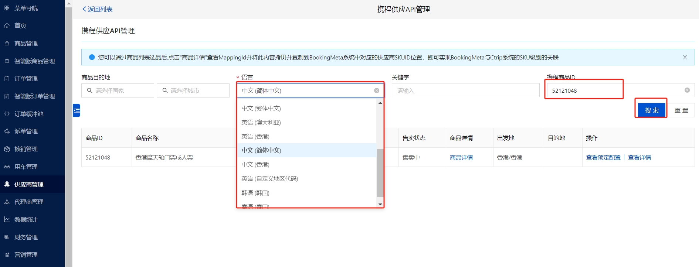This screenshot has height=267, width=699.
Task: Click the icon beside 供应商管理
Action: (7, 184)
